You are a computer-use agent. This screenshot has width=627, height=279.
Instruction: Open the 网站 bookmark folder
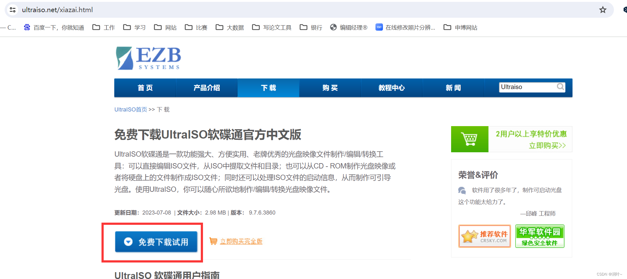[x=165, y=28]
